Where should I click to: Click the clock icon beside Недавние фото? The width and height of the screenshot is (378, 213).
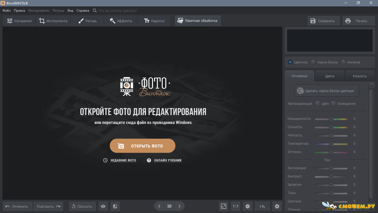pos(105,160)
